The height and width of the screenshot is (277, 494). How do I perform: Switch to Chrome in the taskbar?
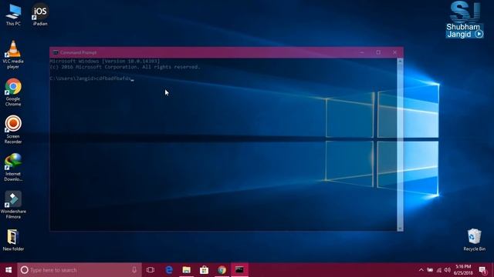(222, 270)
